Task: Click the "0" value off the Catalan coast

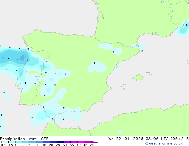Action: coord(142,51)
